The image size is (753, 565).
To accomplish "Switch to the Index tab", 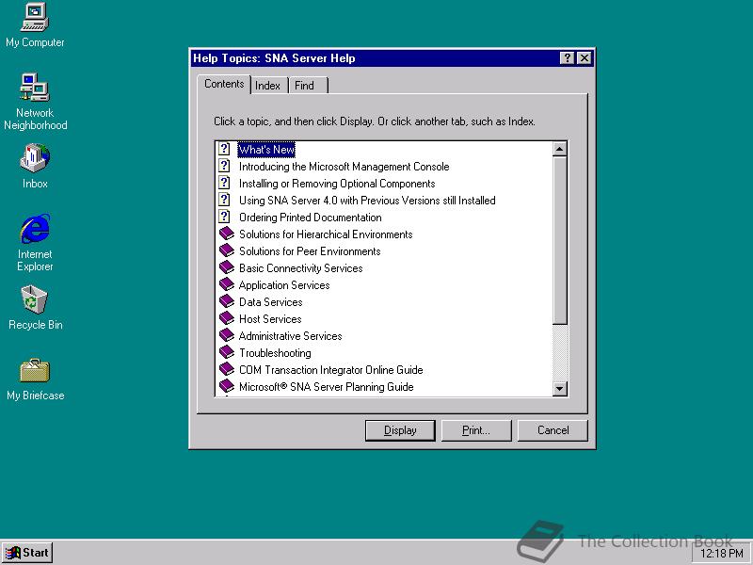I will tap(267, 86).
